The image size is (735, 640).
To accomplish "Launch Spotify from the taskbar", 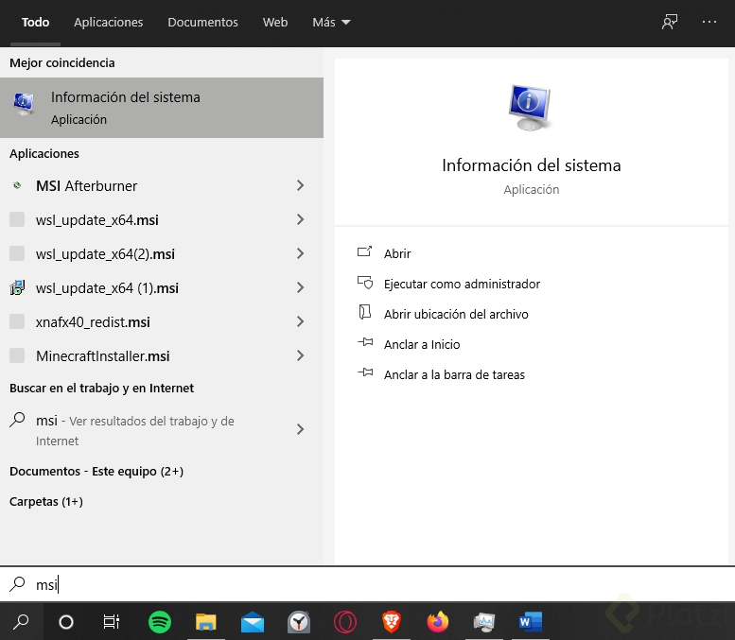I will 159,622.
